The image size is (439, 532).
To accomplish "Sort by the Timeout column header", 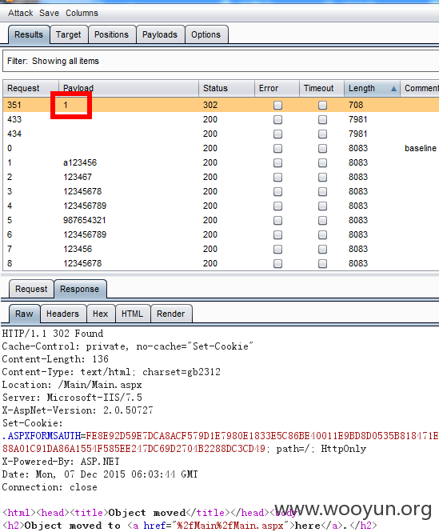I will coord(321,88).
